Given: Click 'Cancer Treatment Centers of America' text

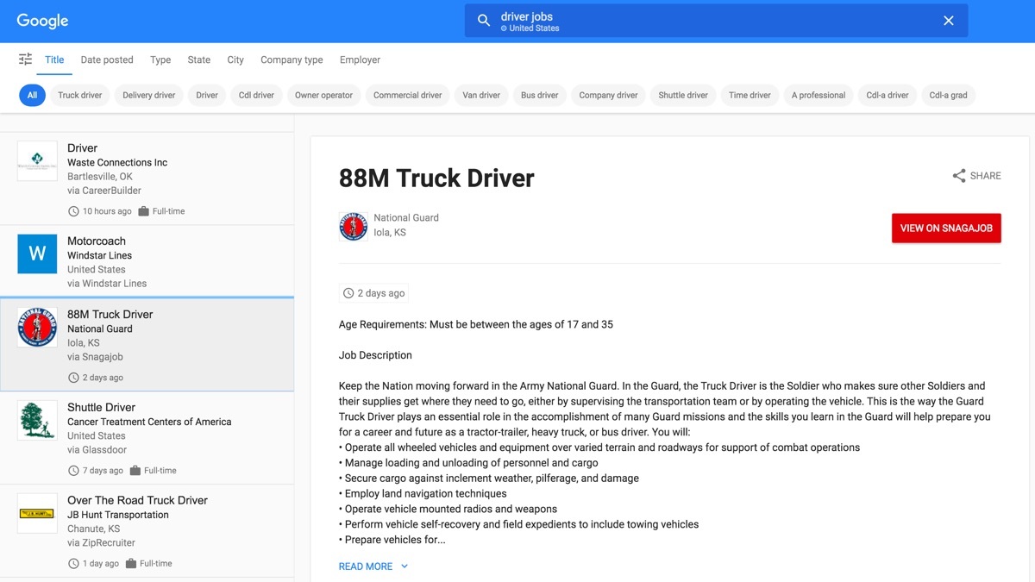Looking at the screenshot, I should point(149,422).
